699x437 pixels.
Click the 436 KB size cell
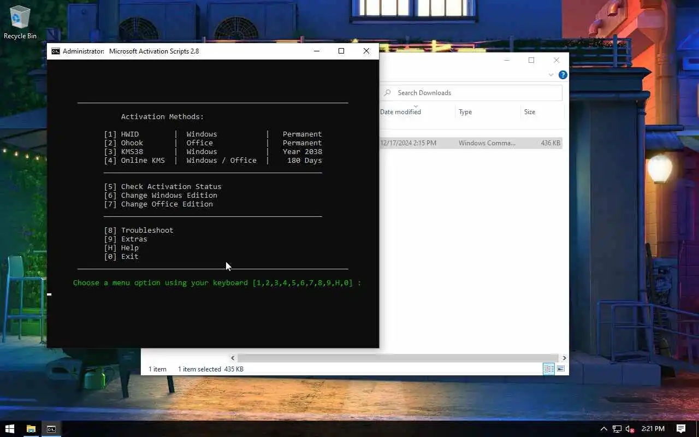pos(550,143)
